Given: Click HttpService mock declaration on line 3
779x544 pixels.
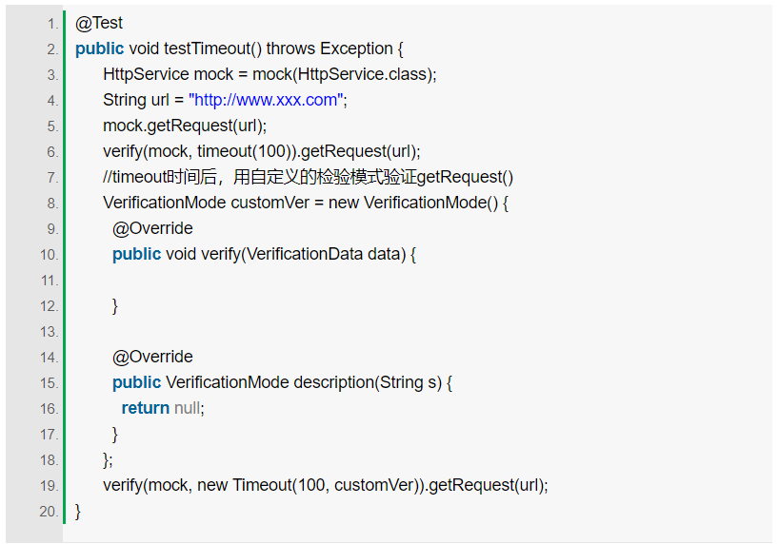Looking at the screenshot, I should click(168, 74).
